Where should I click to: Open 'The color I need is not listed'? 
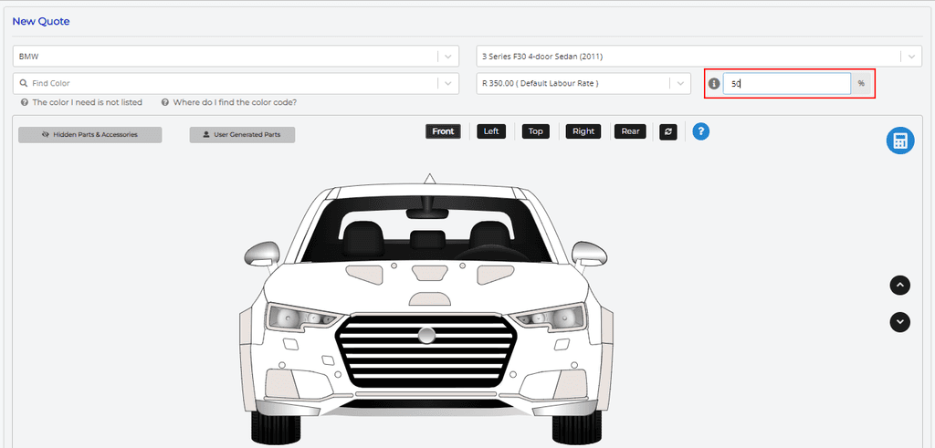[87, 102]
